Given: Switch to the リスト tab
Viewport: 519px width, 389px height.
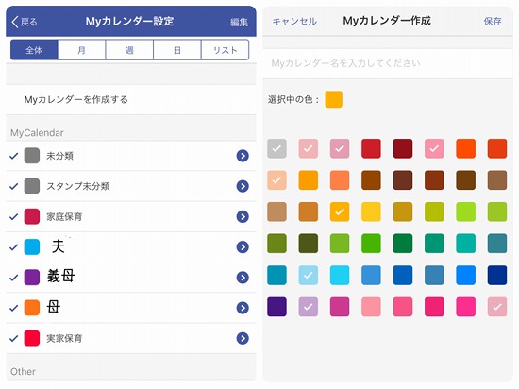Looking at the screenshot, I should (226, 50).
